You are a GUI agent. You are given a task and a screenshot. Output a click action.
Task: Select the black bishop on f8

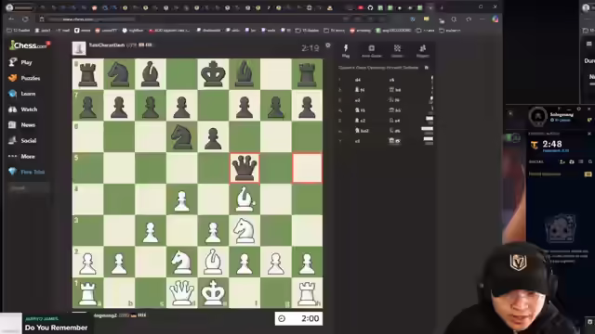pyautogui.click(x=245, y=74)
